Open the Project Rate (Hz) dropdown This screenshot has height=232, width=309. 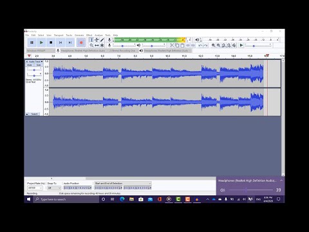tap(35, 188)
